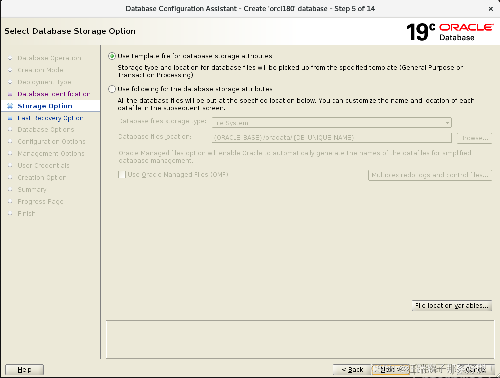Open Multiplex redo logs and control files
The width and height of the screenshot is (500, 378).
pyautogui.click(x=430, y=175)
